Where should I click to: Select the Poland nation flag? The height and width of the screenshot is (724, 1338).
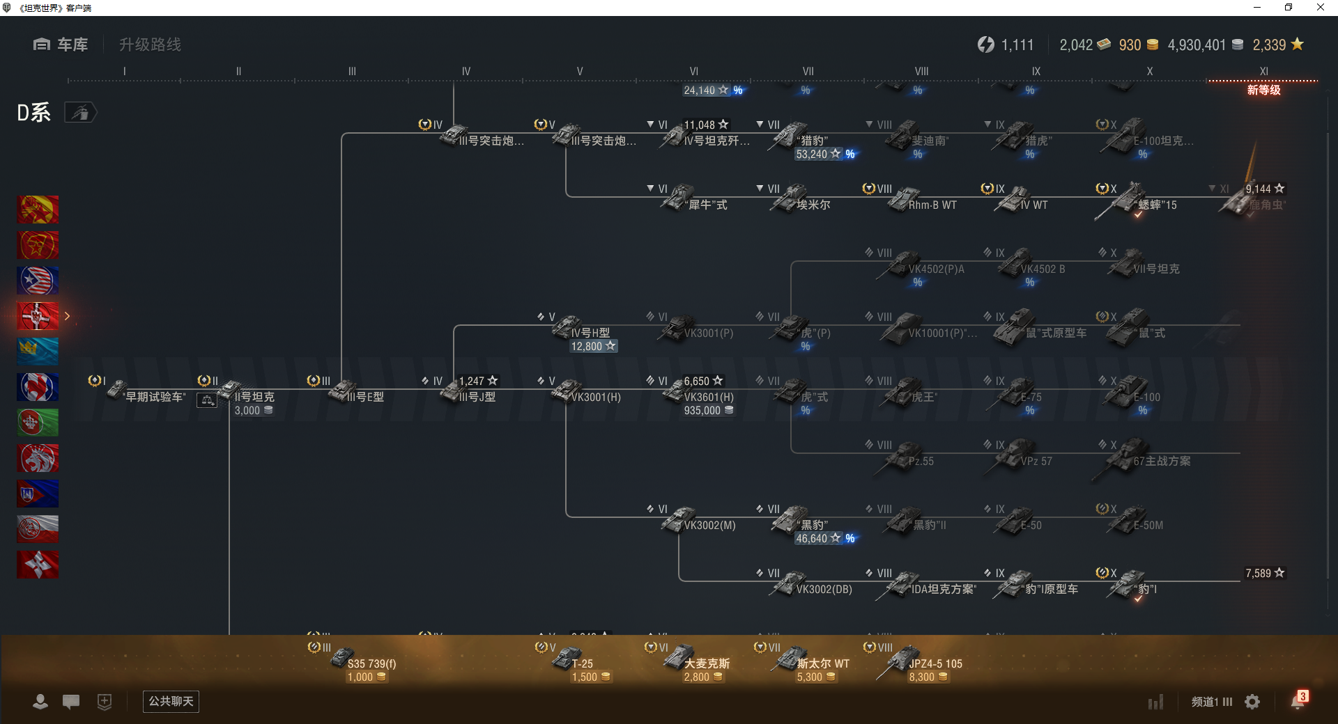[38, 529]
